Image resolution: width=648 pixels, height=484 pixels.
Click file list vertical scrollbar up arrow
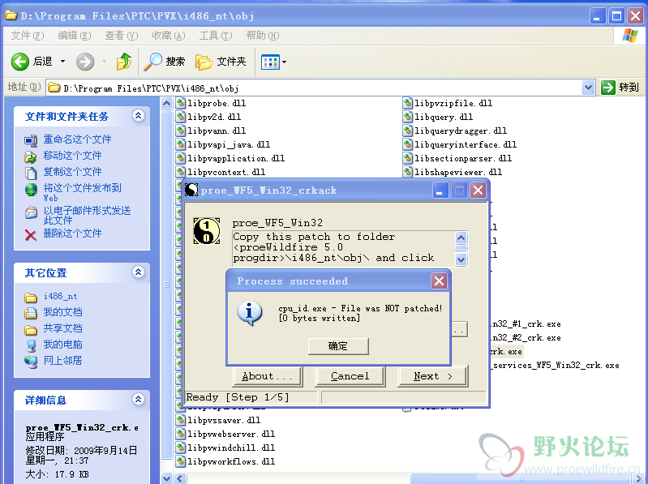tap(166, 103)
